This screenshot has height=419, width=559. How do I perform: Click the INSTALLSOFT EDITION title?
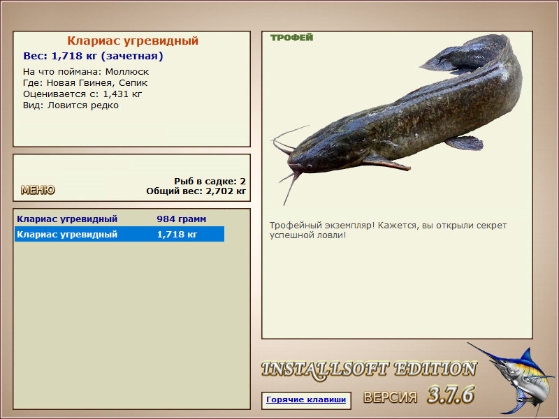369,369
